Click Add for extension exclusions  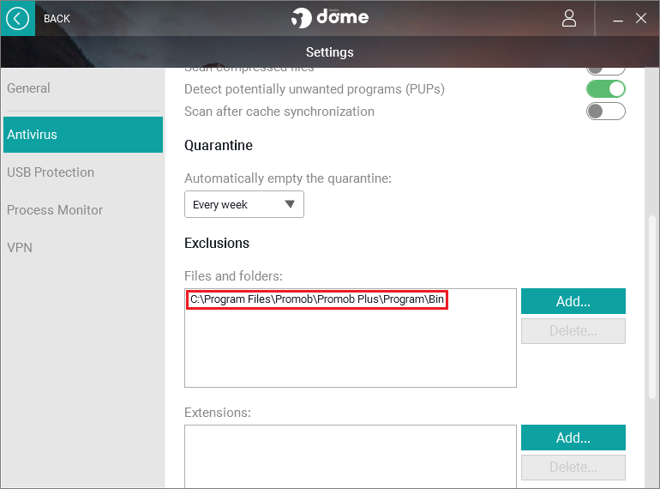point(573,438)
